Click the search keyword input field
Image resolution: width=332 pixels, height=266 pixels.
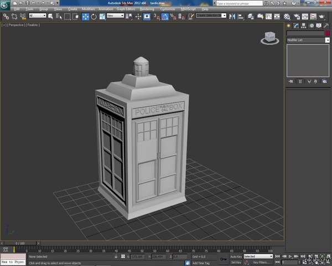240,3
